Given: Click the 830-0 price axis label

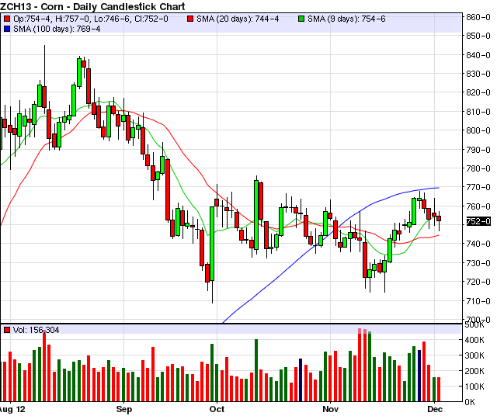Looking at the screenshot, I should 478,74.
